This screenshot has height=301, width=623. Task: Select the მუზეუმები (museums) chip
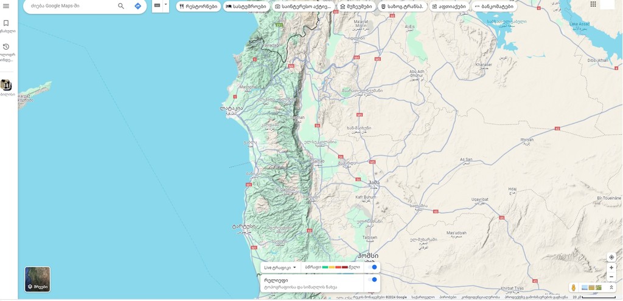[x=357, y=6]
